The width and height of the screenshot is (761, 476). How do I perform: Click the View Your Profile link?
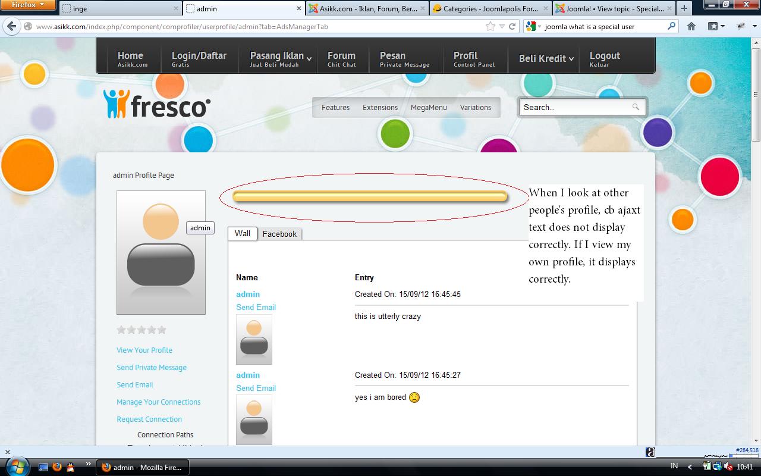point(144,350)
